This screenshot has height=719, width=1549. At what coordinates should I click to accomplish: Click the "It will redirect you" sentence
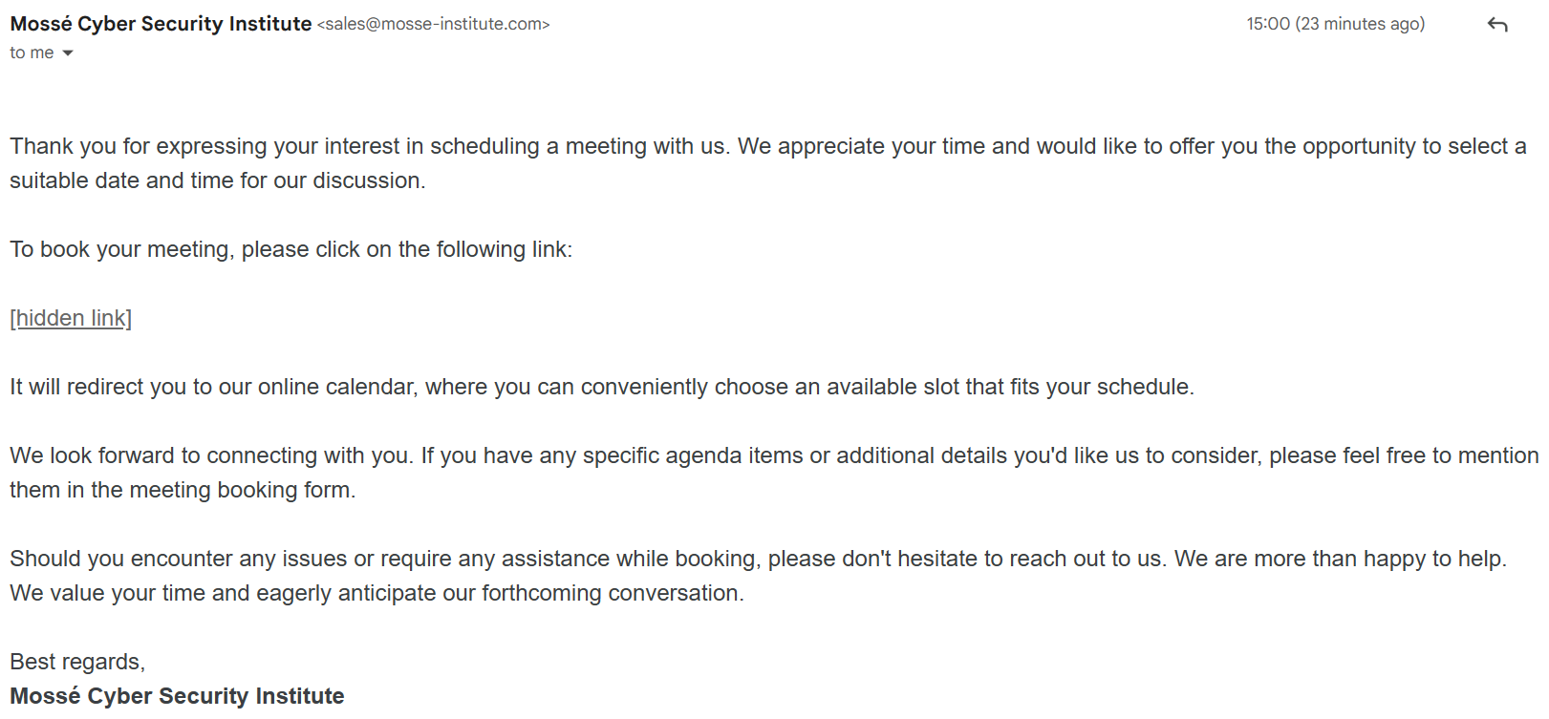click(602, 387)
